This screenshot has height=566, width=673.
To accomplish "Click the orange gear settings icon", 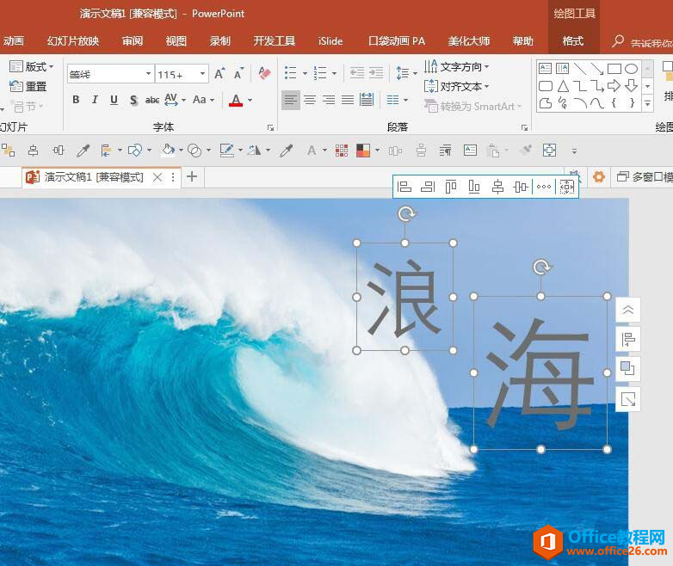I will click(599, 177).
